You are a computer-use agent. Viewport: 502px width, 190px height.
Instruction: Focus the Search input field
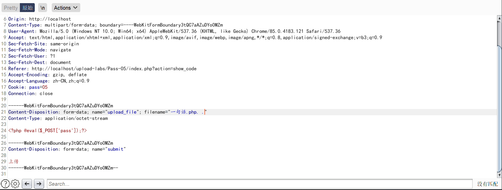click(x=260, y=184)
